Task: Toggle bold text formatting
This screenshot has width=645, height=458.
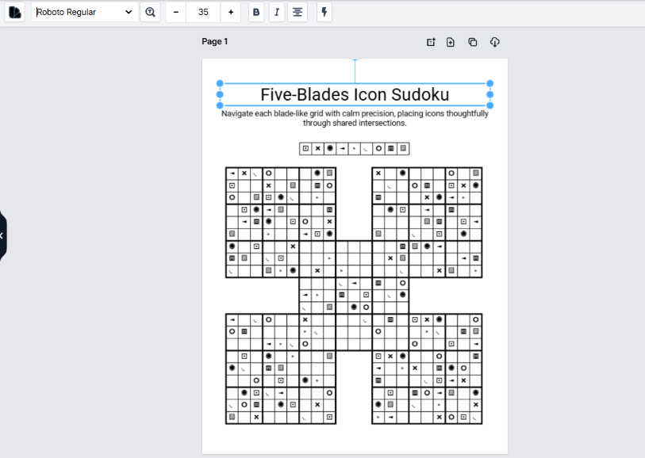Action: coord(255,12)
